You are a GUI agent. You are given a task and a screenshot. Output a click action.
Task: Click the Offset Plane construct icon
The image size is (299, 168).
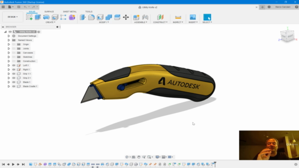tap(160, 17)
